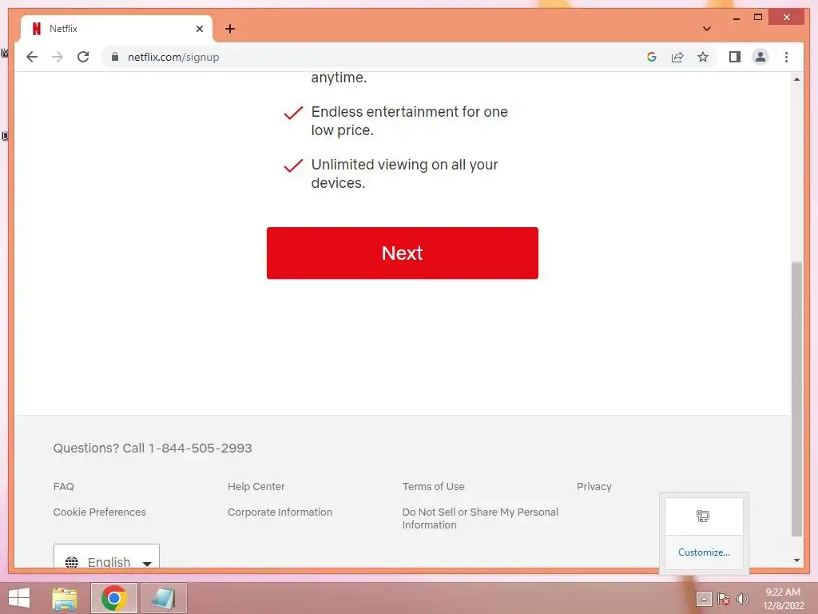View site info via the padlock icon
This screenshot has height=614, width=818.
(115, 57)
